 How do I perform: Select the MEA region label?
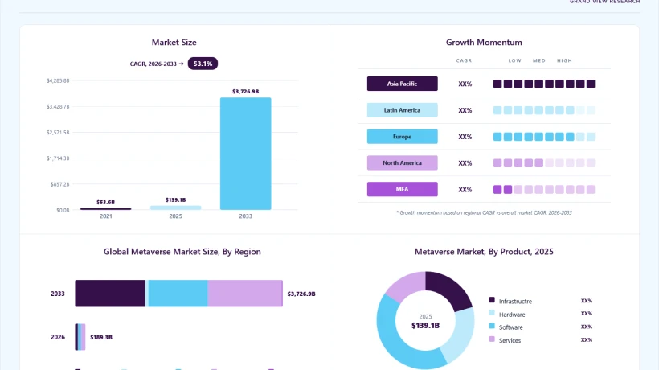point(402,189)
